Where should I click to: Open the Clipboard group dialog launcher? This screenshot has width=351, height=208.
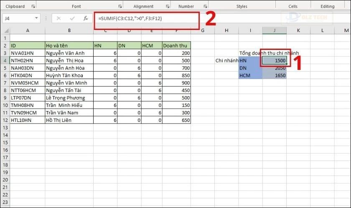(x=33, y=7)
